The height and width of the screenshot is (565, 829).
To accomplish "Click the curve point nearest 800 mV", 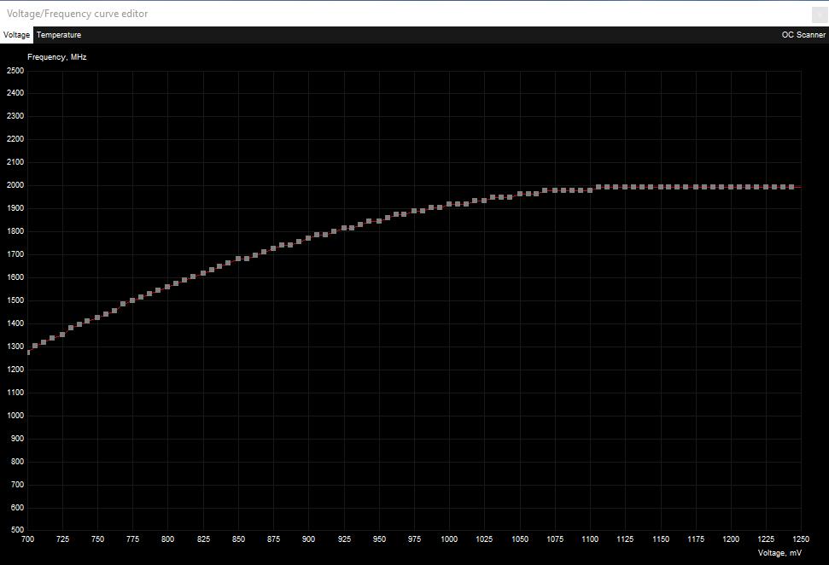I will (167, 287).
